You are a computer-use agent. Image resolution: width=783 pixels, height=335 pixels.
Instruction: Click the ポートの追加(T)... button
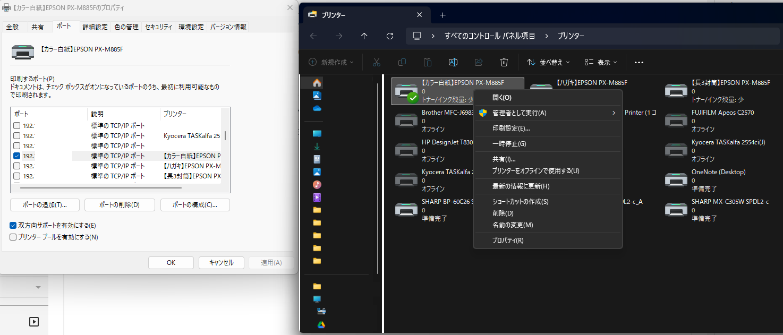[45, 205]
